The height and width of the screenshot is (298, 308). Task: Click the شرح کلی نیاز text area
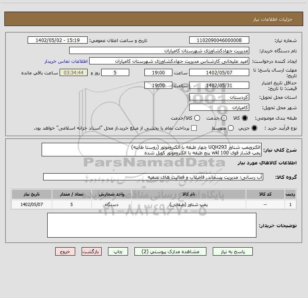[x=152, y=150]
